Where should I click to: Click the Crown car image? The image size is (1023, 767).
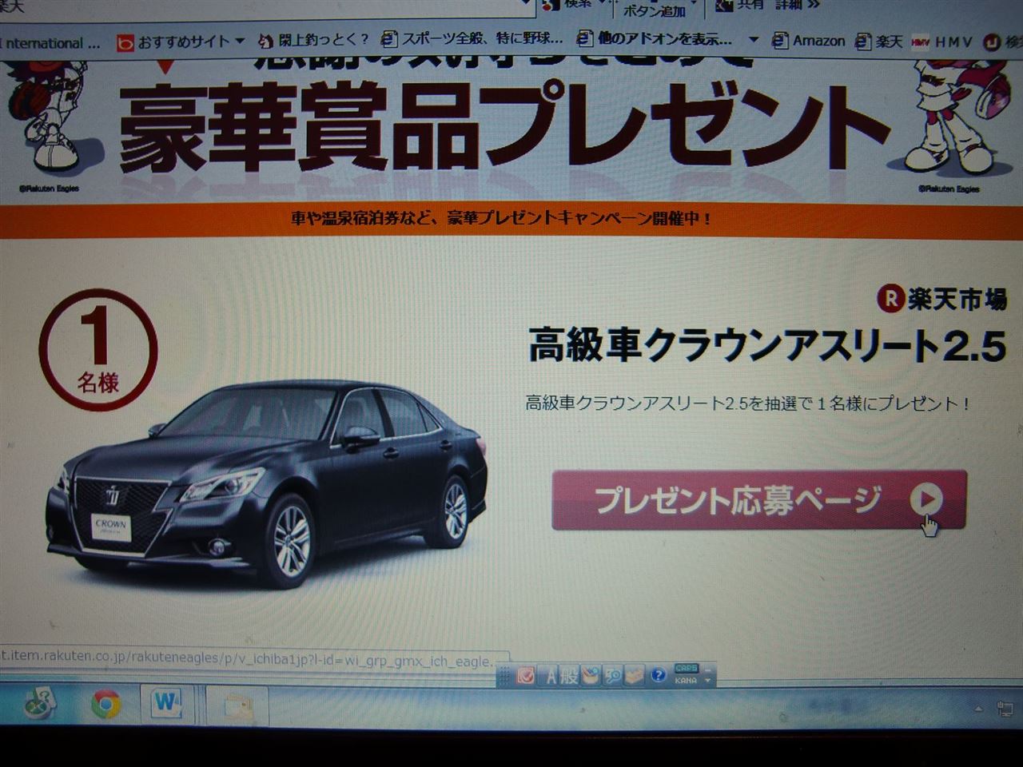click(266, 483)
